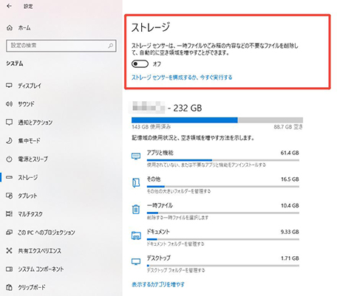
Task: Click the タブレット icon
Action: pos(9,196)
